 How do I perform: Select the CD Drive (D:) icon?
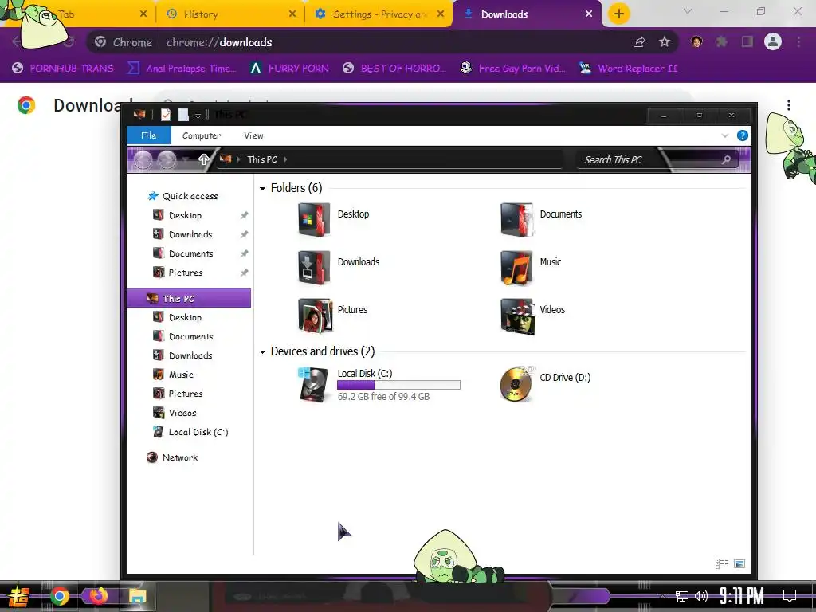[516, 384]
